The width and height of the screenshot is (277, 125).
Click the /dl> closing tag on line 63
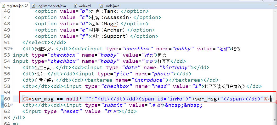pyautogui.click(x=19, y=118)
